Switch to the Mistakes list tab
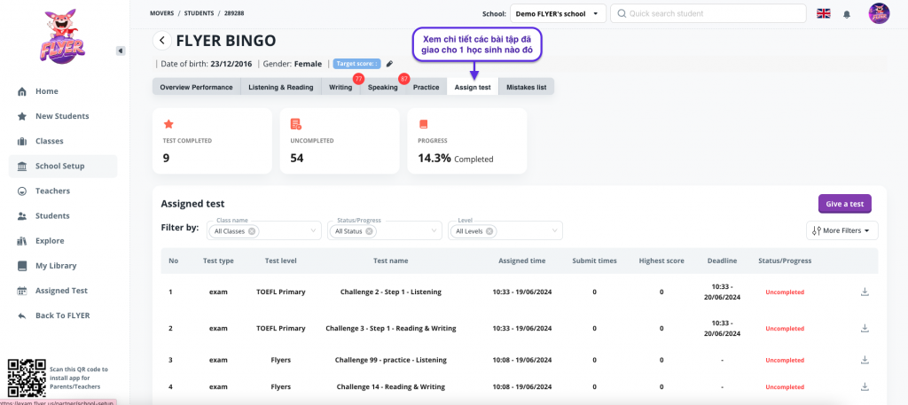This screenshot has width=908, height=405. coord(527,87)
